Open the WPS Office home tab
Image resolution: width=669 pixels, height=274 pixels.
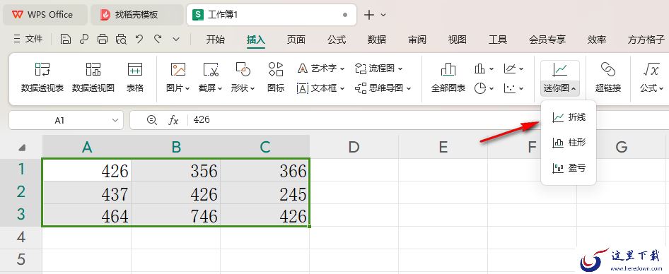[x=45, y=15]
